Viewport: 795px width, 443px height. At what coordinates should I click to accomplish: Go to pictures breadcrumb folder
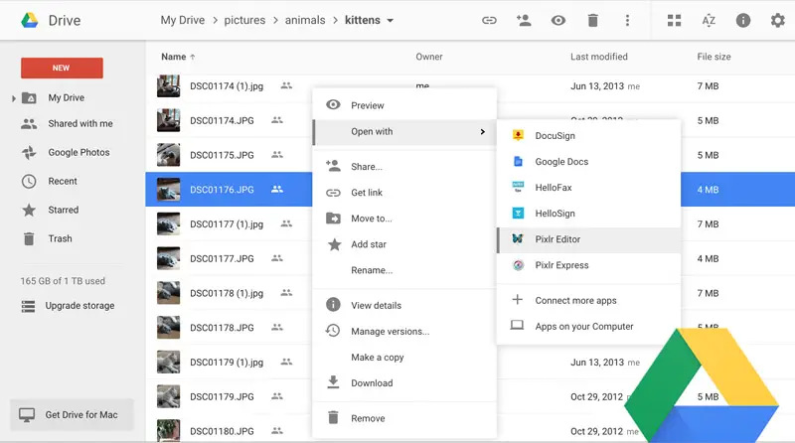(x=244, y=20)
